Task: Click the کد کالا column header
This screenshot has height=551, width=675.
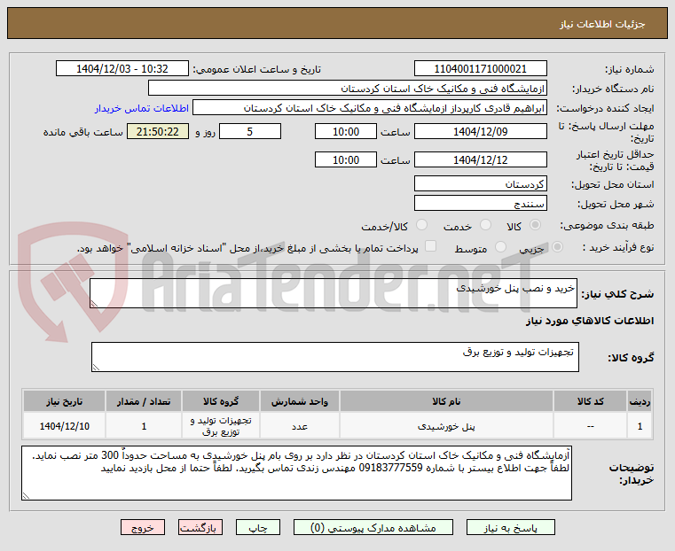Action: coord(590,401)
